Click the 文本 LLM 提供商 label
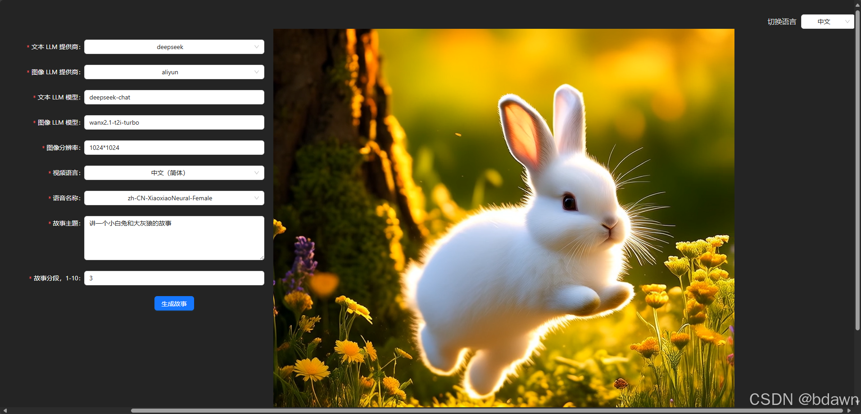861x414 pixels. click(x=56, y=47)
